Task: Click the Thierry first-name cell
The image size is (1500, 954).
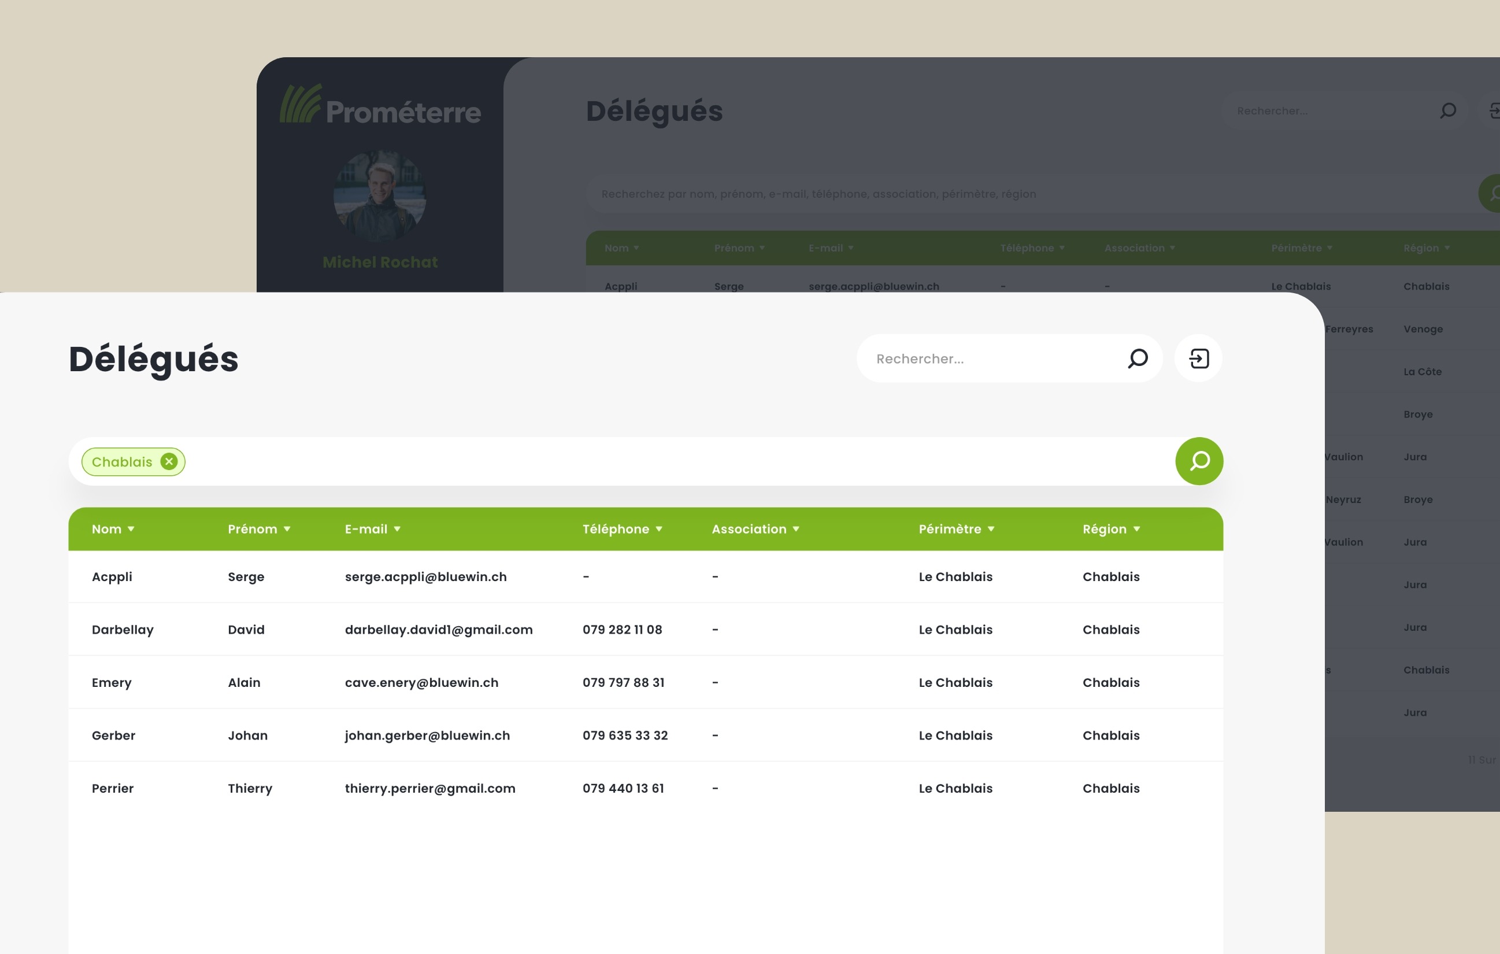Action: click(250, 789)
